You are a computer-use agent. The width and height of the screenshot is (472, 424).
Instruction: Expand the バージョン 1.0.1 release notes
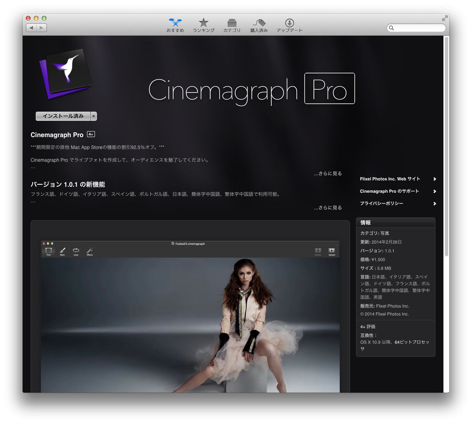pyautogui.click(x=327, y=207)
